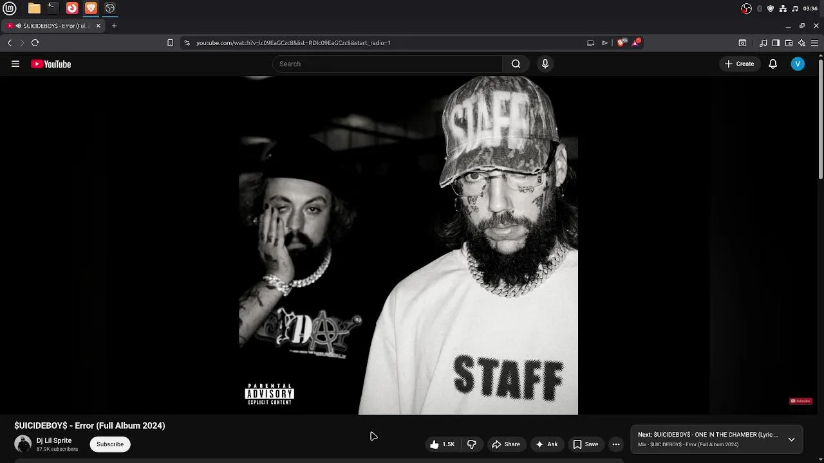Like the video with thumbs up

(443, 444)
